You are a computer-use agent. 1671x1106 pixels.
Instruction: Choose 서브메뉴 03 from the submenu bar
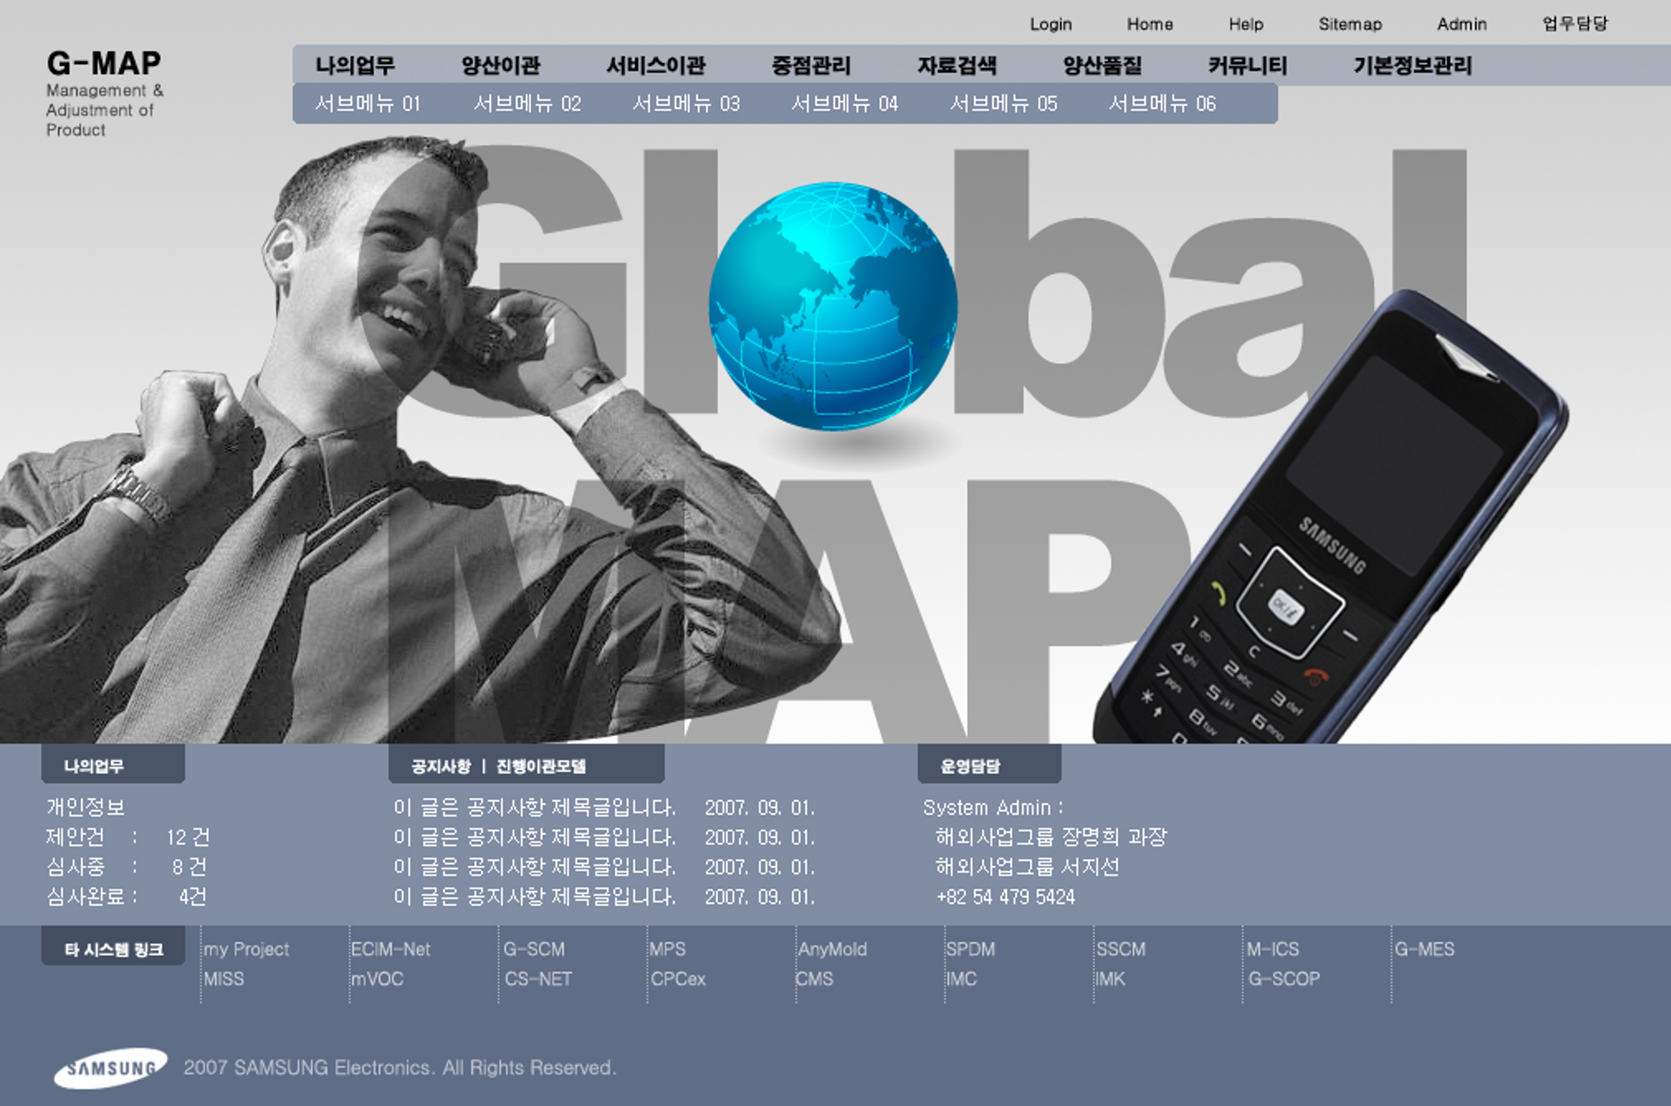[x=685, y=104]
